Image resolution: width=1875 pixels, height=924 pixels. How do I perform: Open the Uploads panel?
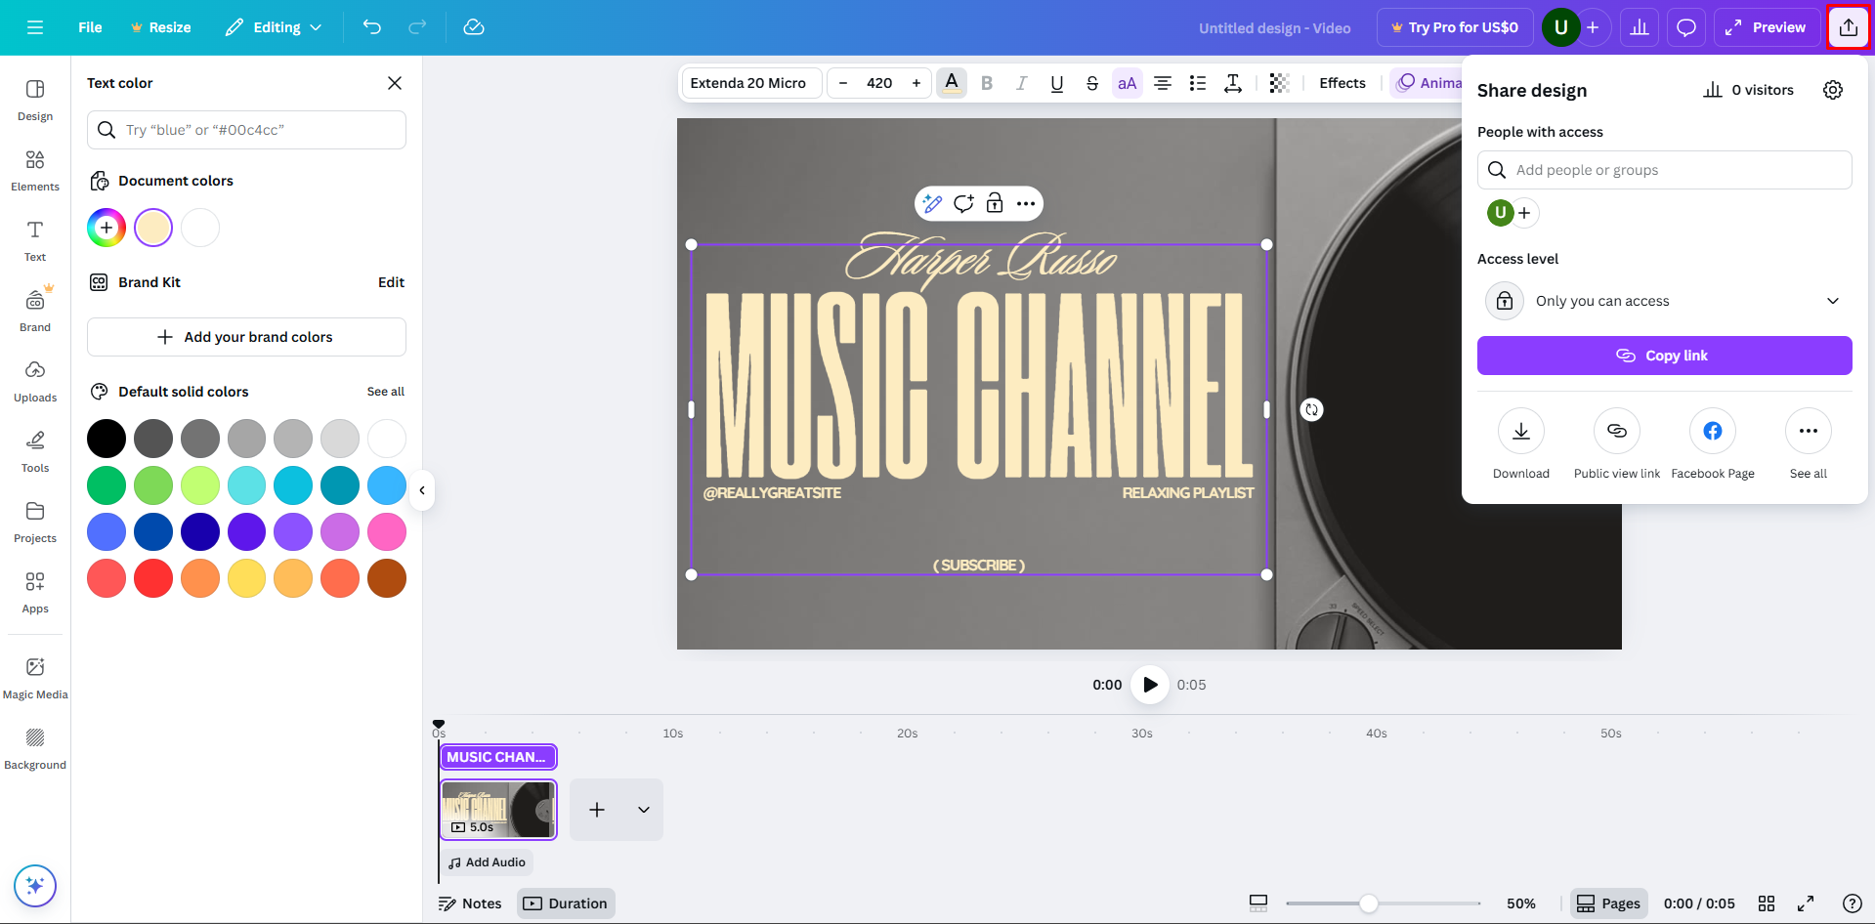[34, 381]
